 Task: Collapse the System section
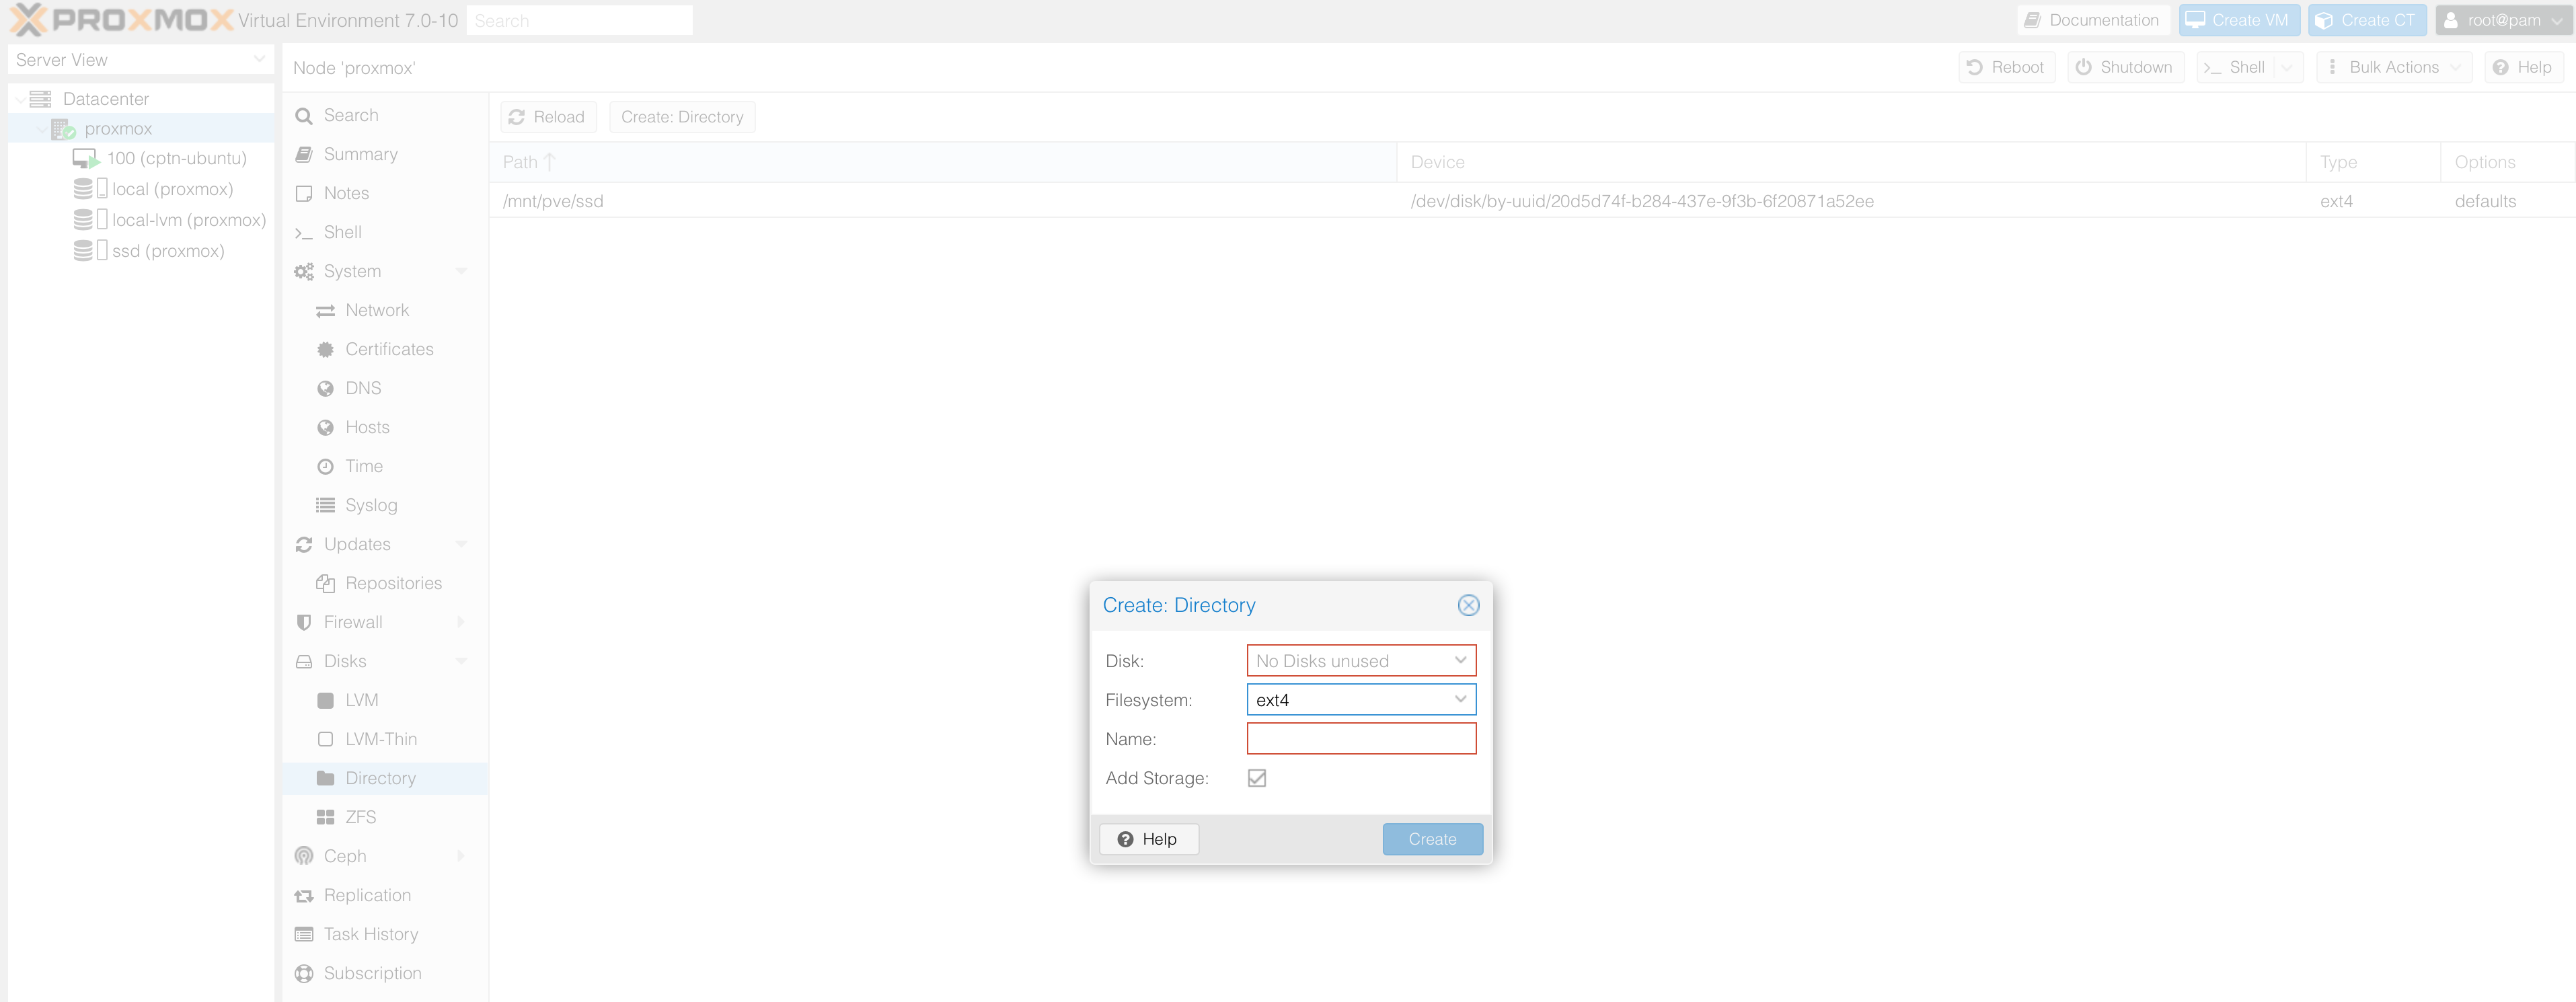click(461, 271)
